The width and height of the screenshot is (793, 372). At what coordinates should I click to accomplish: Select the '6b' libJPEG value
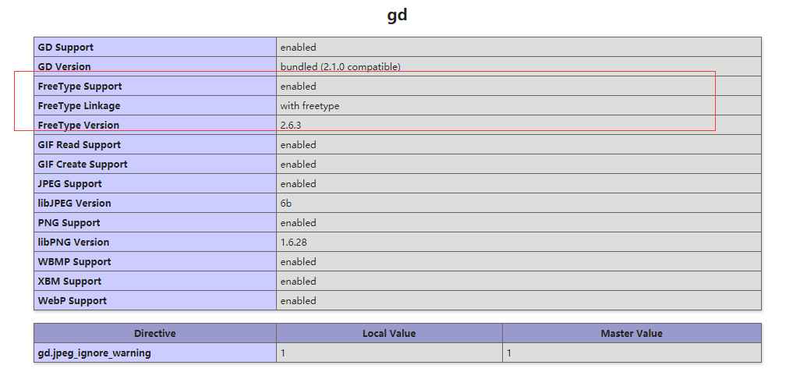tap(285, 204)
